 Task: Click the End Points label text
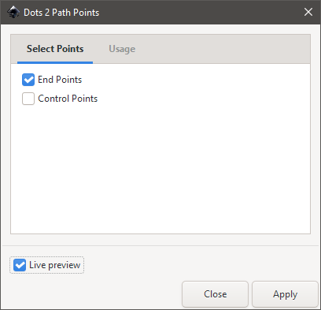[x=60, y=80]
